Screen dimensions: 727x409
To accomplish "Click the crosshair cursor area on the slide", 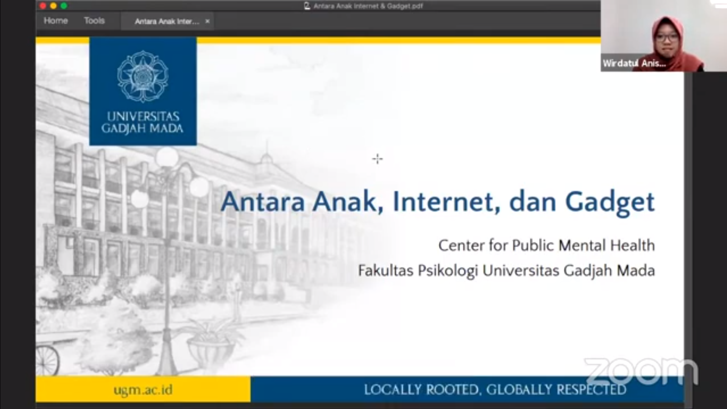I will click(x=377, y=159).
